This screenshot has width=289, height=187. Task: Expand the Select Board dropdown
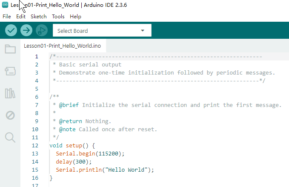click(x=102, y=30)
